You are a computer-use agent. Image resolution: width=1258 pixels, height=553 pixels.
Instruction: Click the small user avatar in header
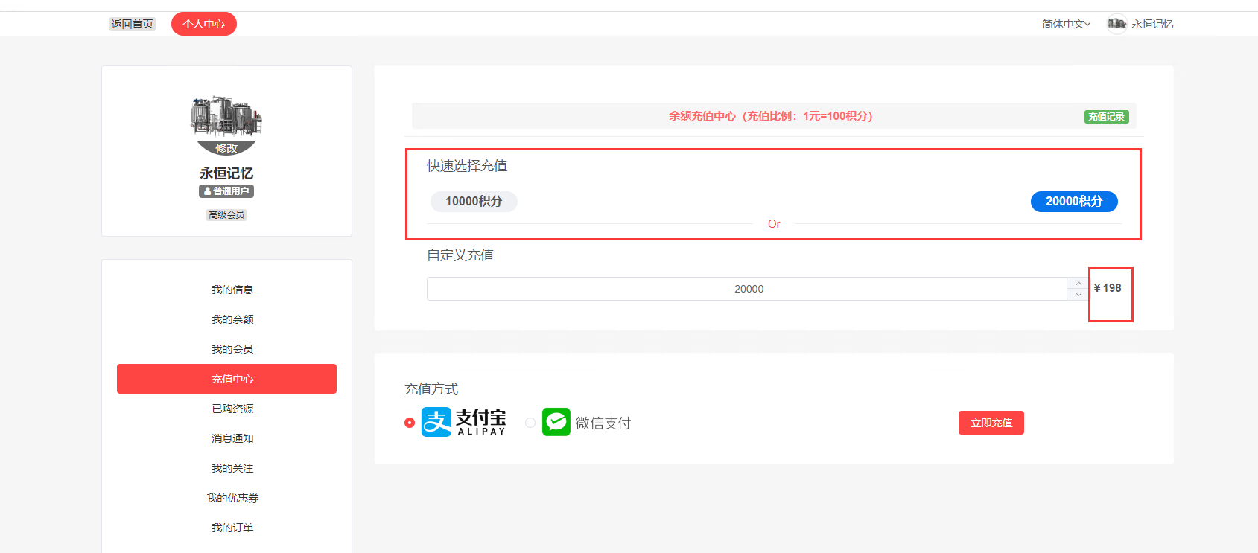click(1116, 24)
